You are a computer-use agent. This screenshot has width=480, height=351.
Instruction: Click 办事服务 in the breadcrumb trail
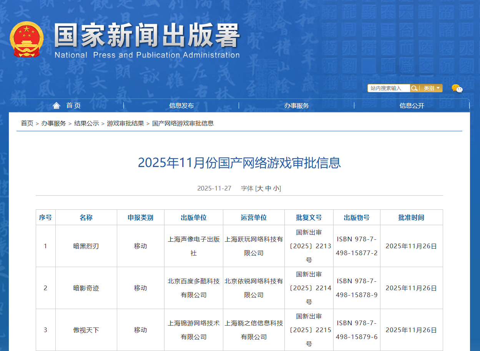[53, 123]
